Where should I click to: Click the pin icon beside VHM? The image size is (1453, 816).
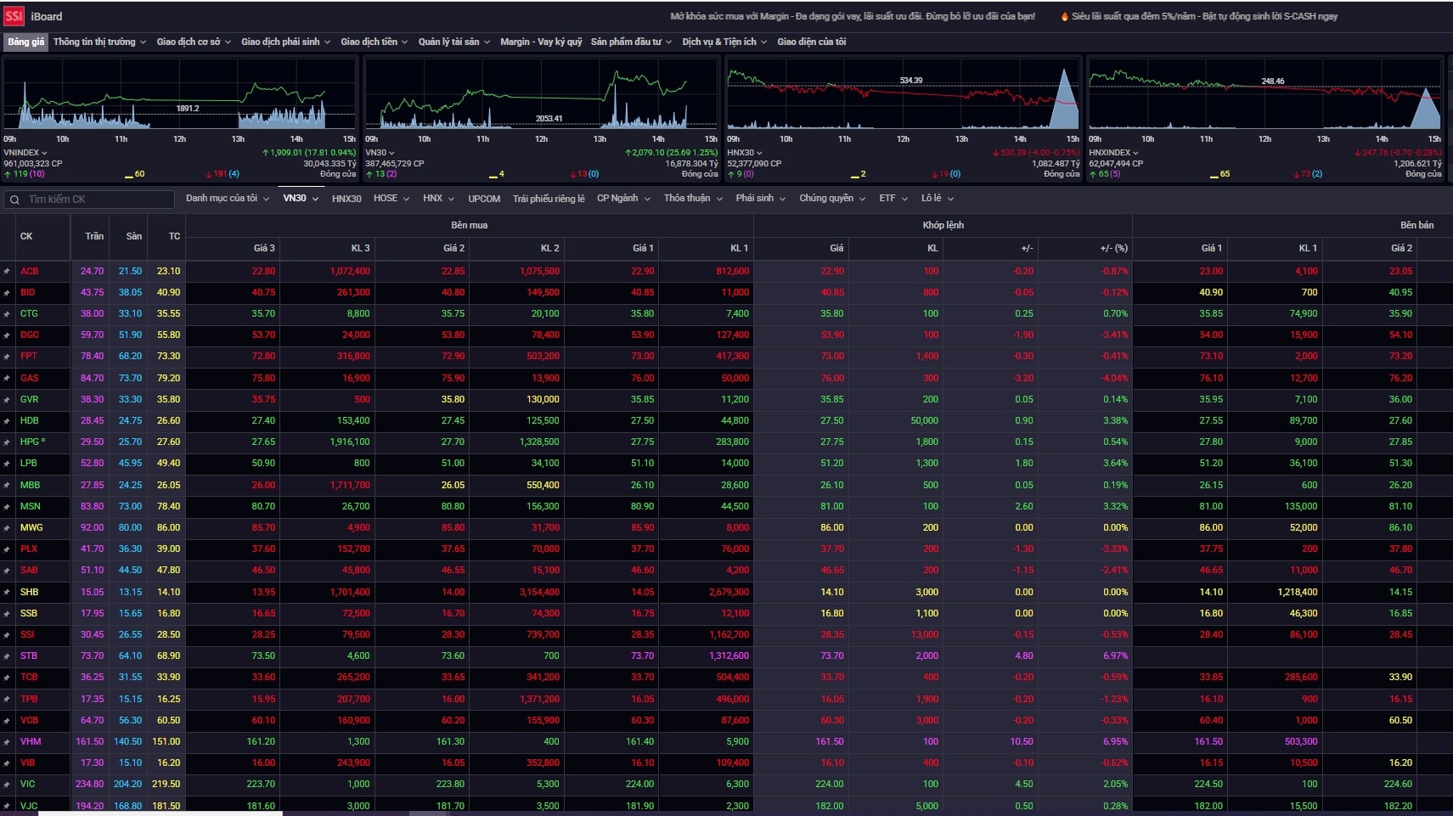[x=7, y=742]
